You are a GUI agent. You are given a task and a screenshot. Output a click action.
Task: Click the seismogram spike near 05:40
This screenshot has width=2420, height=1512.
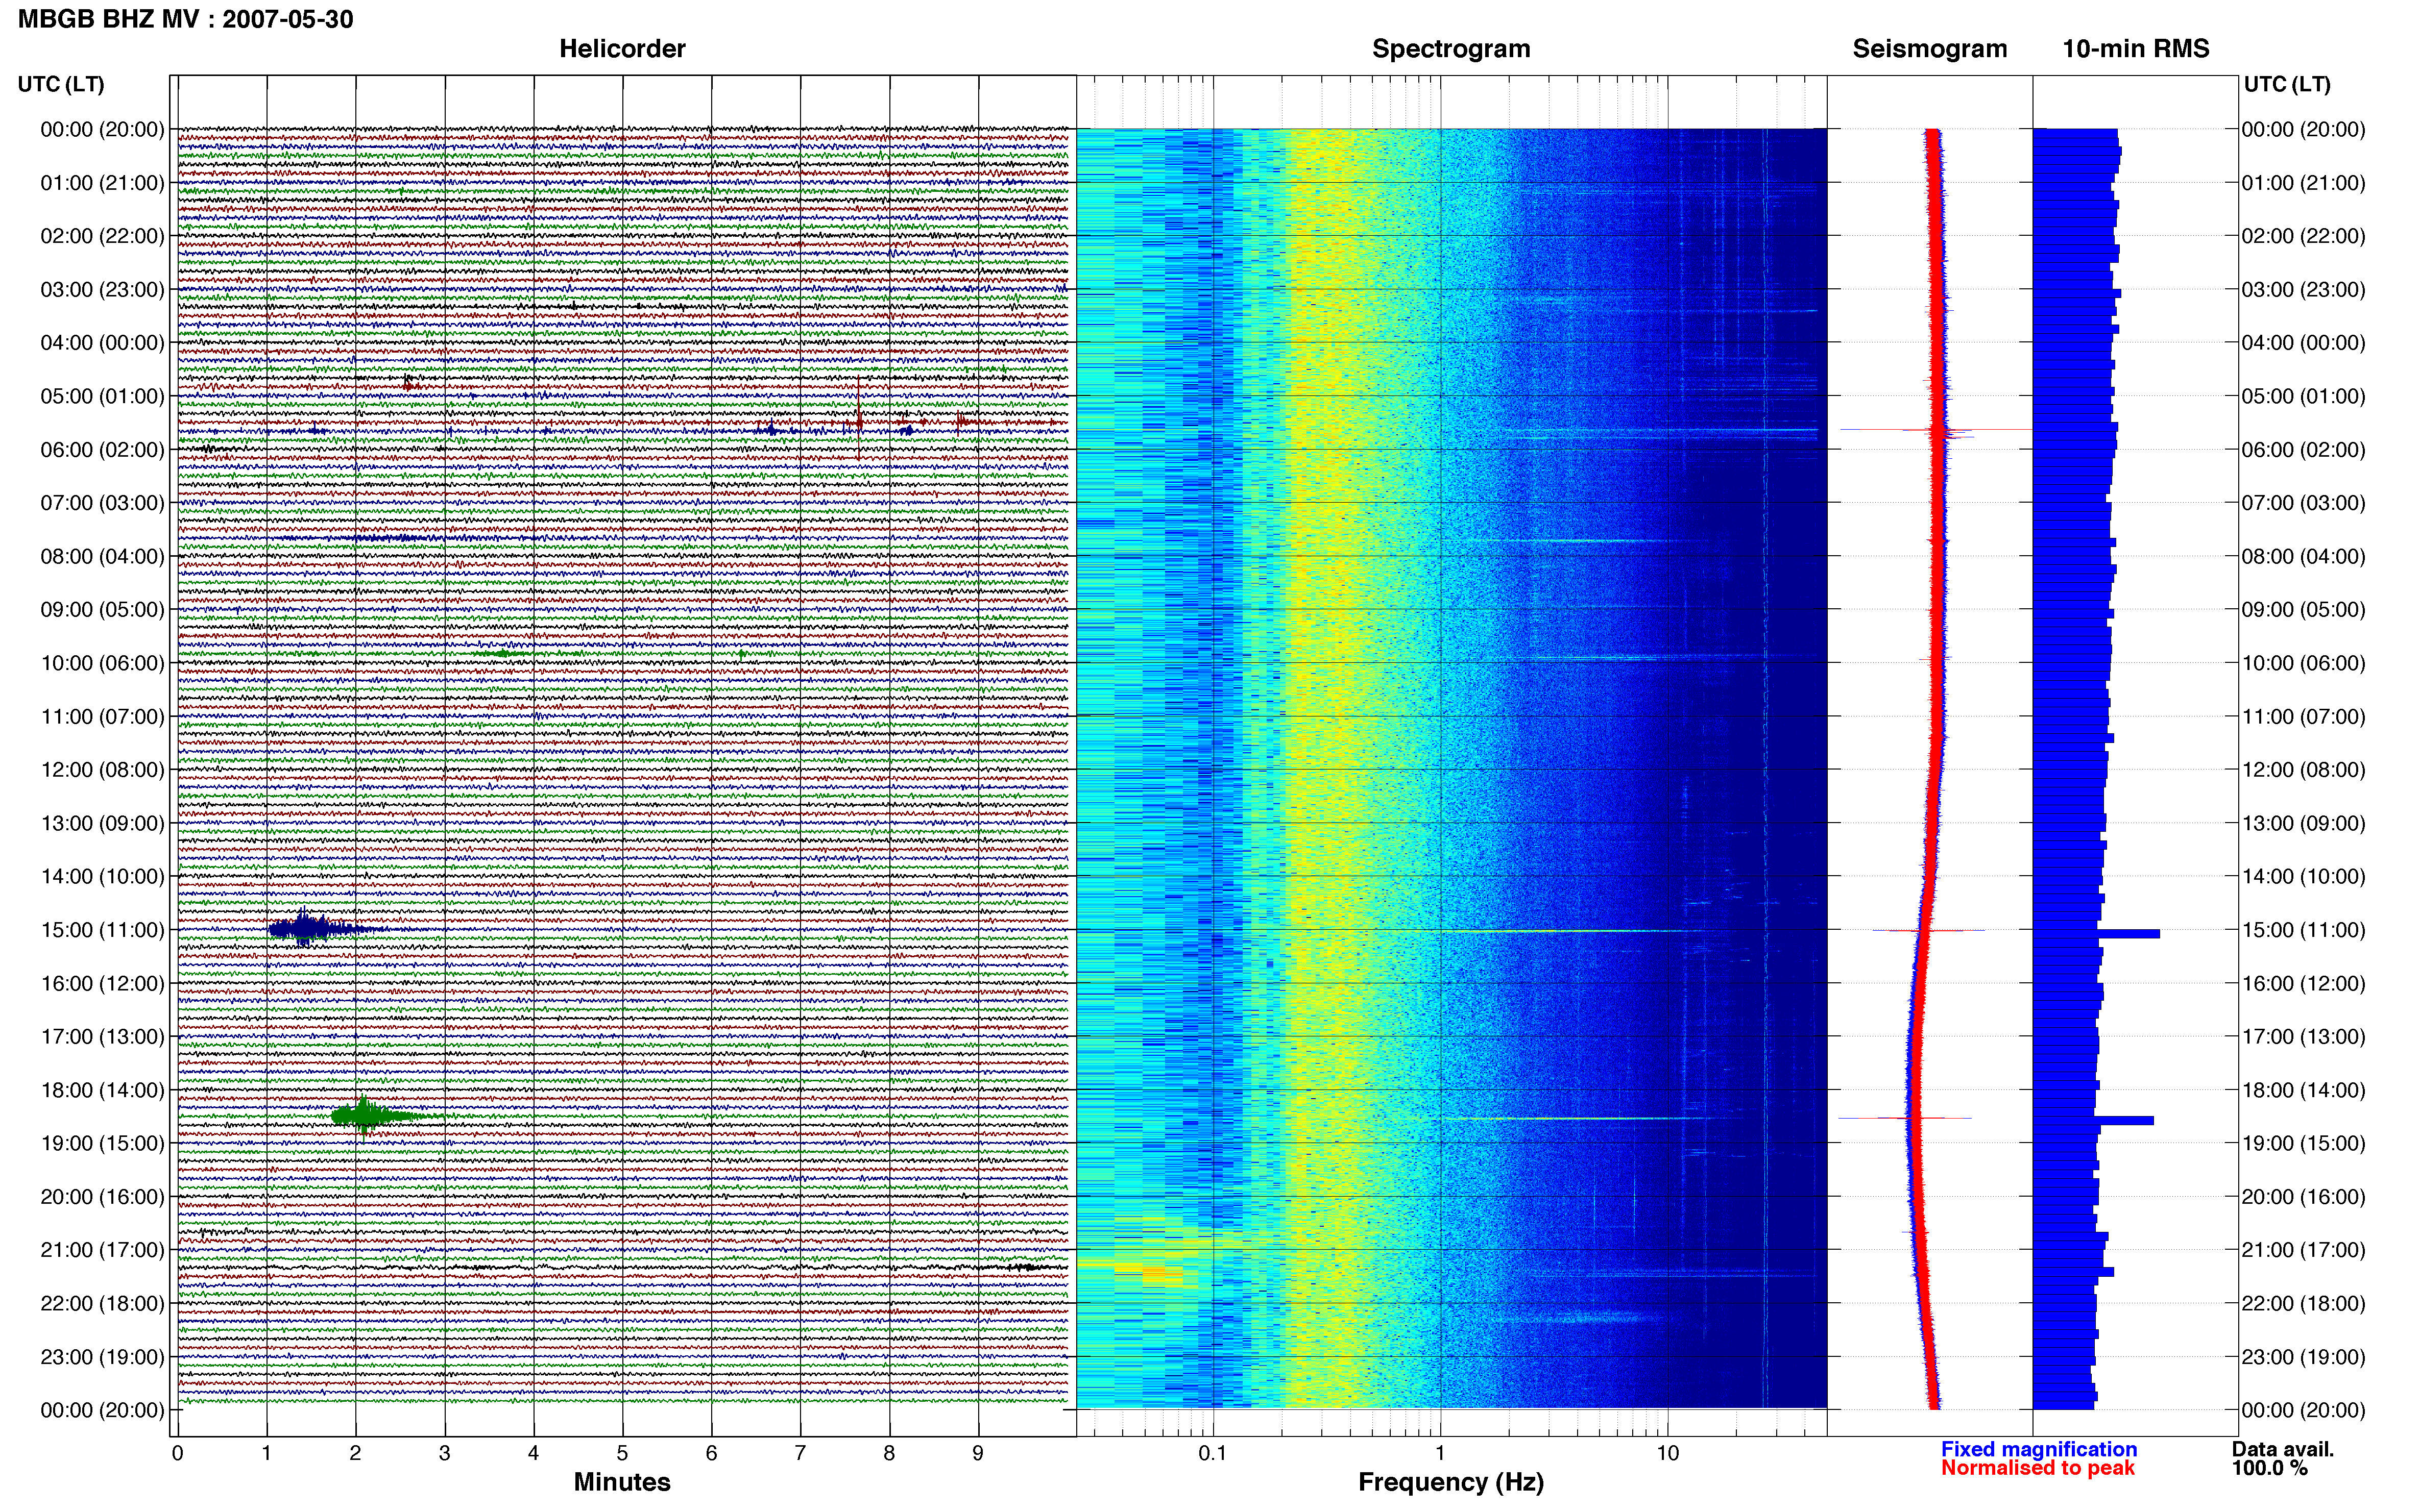(1936, 430)
